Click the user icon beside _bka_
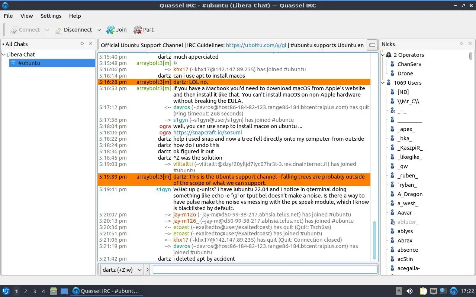The height and width of the screenshot is (297, 476). pos(392,138)
